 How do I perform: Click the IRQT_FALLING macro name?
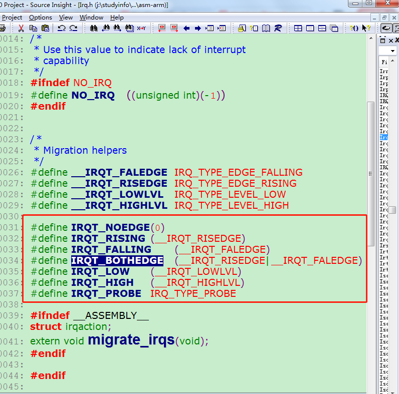111,249
